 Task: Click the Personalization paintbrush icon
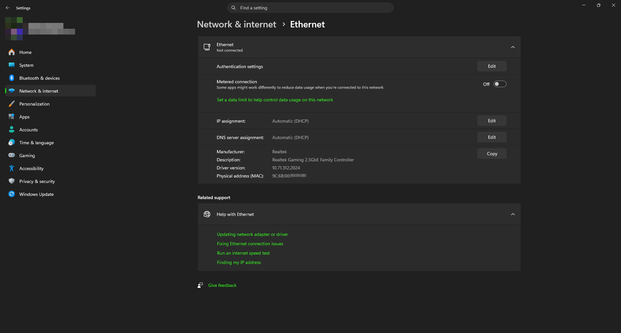pyautogui.click(x=12, y=104)
